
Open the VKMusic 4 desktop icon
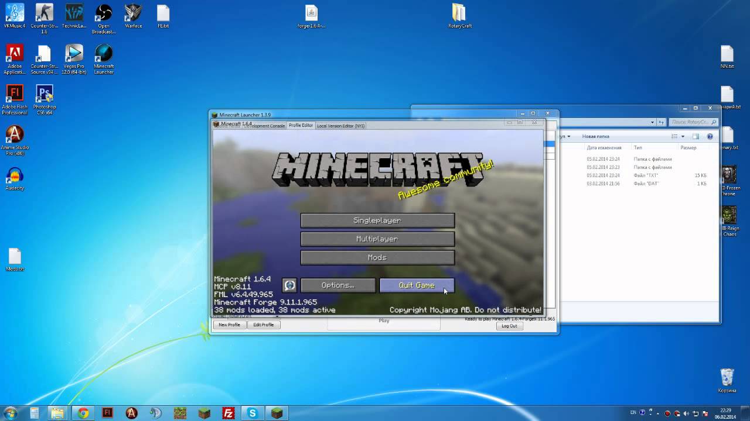click(x=15, y=16)
